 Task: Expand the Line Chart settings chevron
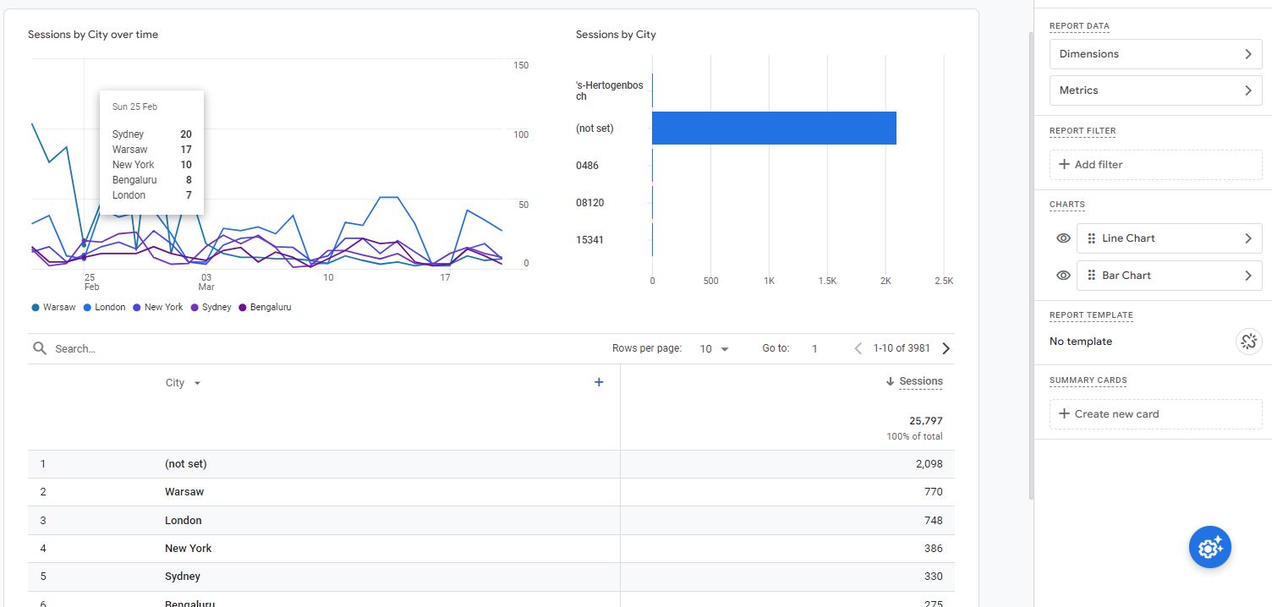[x=1247, y=238]
